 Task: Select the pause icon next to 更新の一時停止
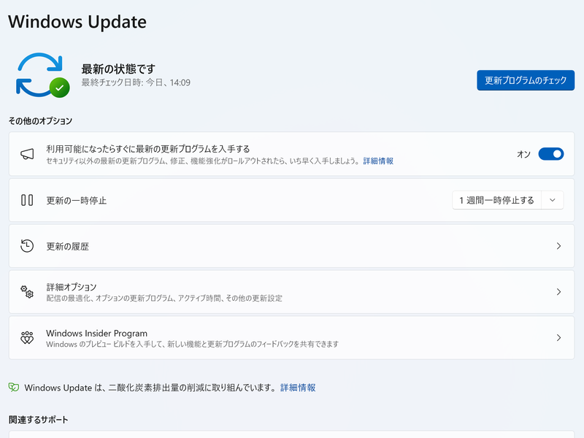28,199
